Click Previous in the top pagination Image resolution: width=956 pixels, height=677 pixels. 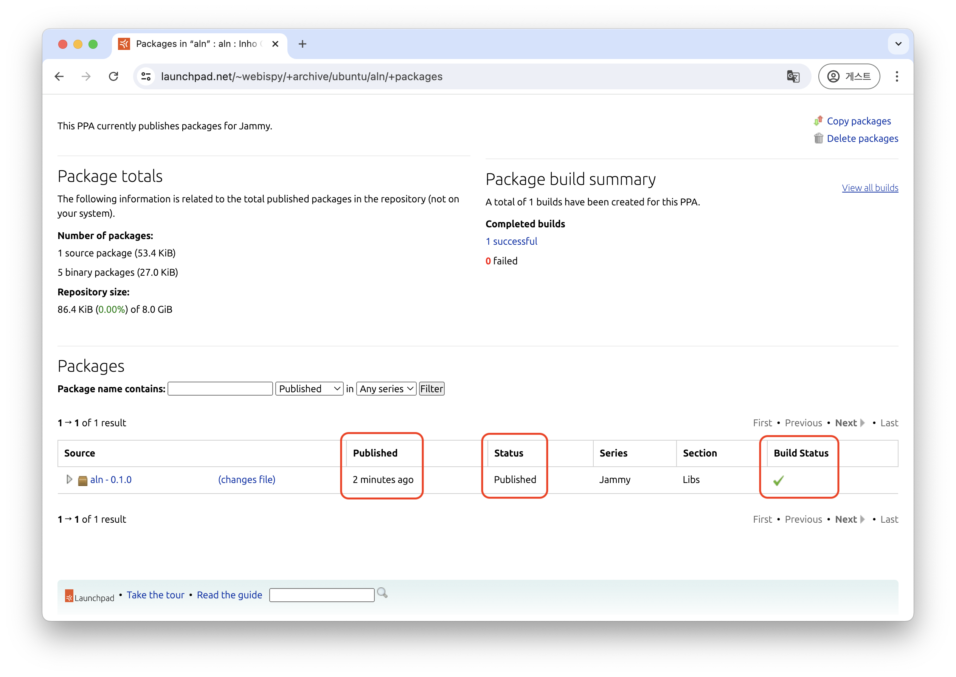(x=803, y=423)
